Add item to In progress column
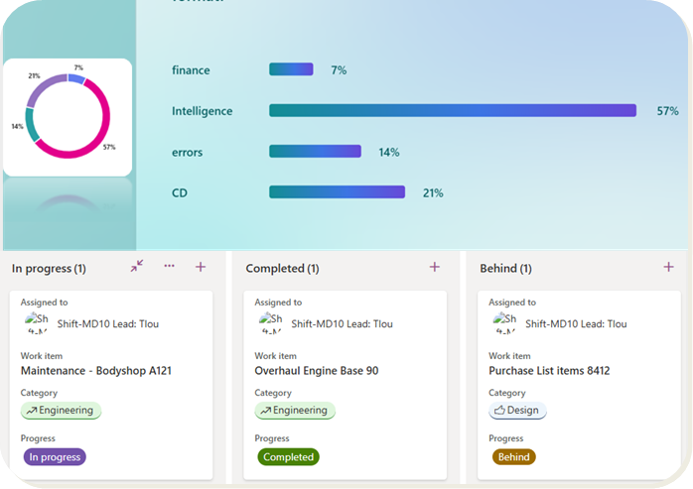 tap(201, 267)
